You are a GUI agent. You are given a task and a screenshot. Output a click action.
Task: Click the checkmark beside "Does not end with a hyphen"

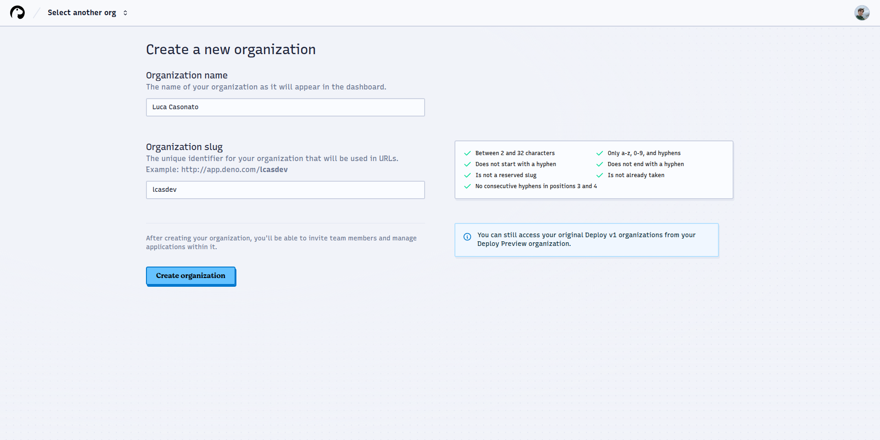point(599,164)
